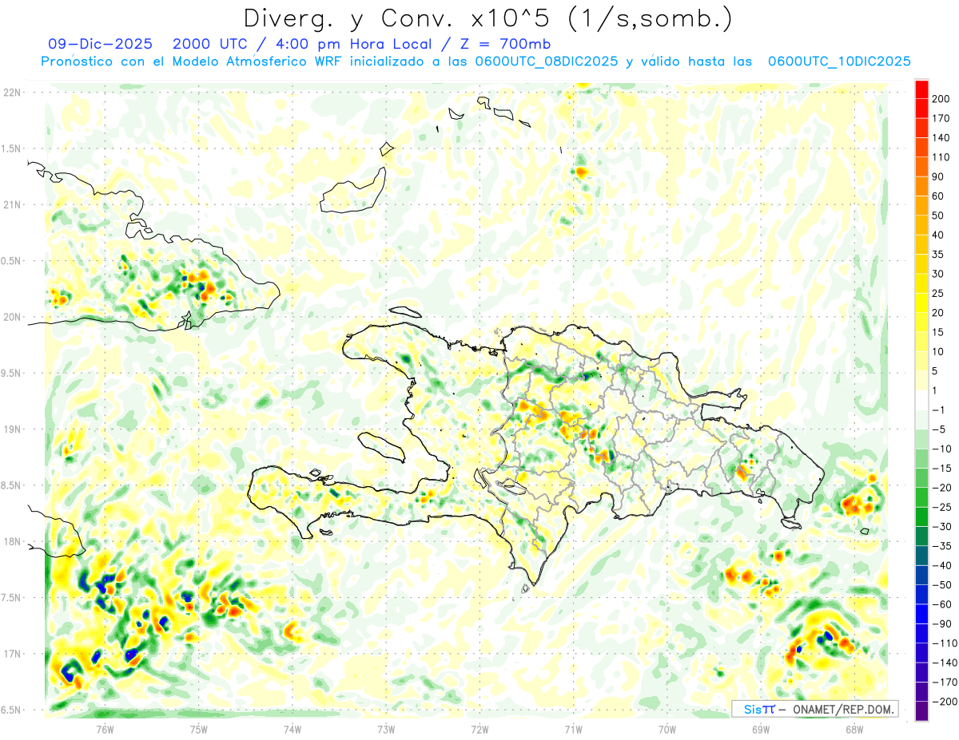Image resolution: width=959 pixels, height=740 pixels.
Task: Click the '-170' color scale label
Action: (944, 683)
